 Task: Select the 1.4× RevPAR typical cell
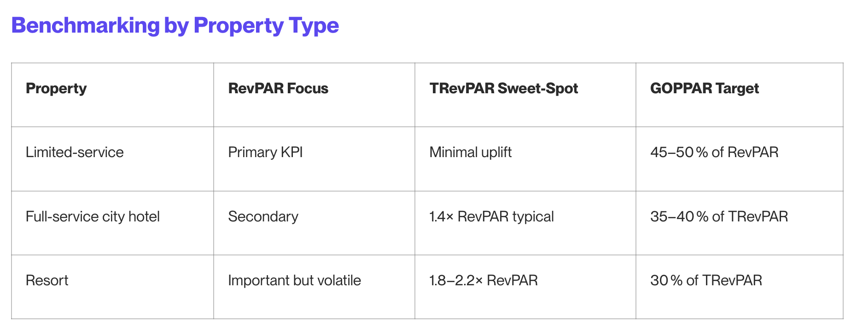491,216
